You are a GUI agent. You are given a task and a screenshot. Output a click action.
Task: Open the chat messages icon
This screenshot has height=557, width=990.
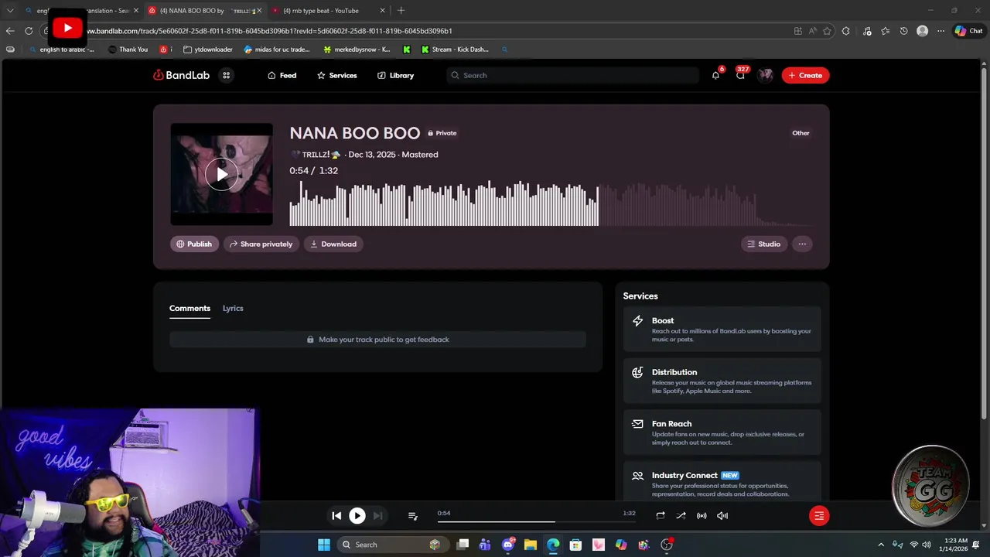point(740,75)
